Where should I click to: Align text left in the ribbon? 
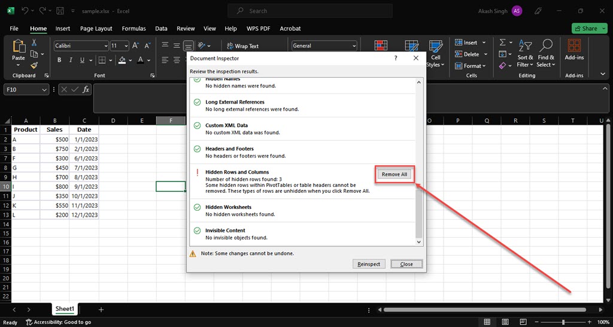point(165,60)
